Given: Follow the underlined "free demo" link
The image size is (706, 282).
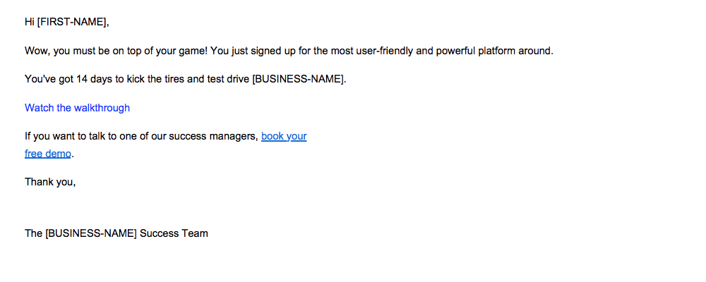Looking at the screenshot, I should click(x=48, y=154).
